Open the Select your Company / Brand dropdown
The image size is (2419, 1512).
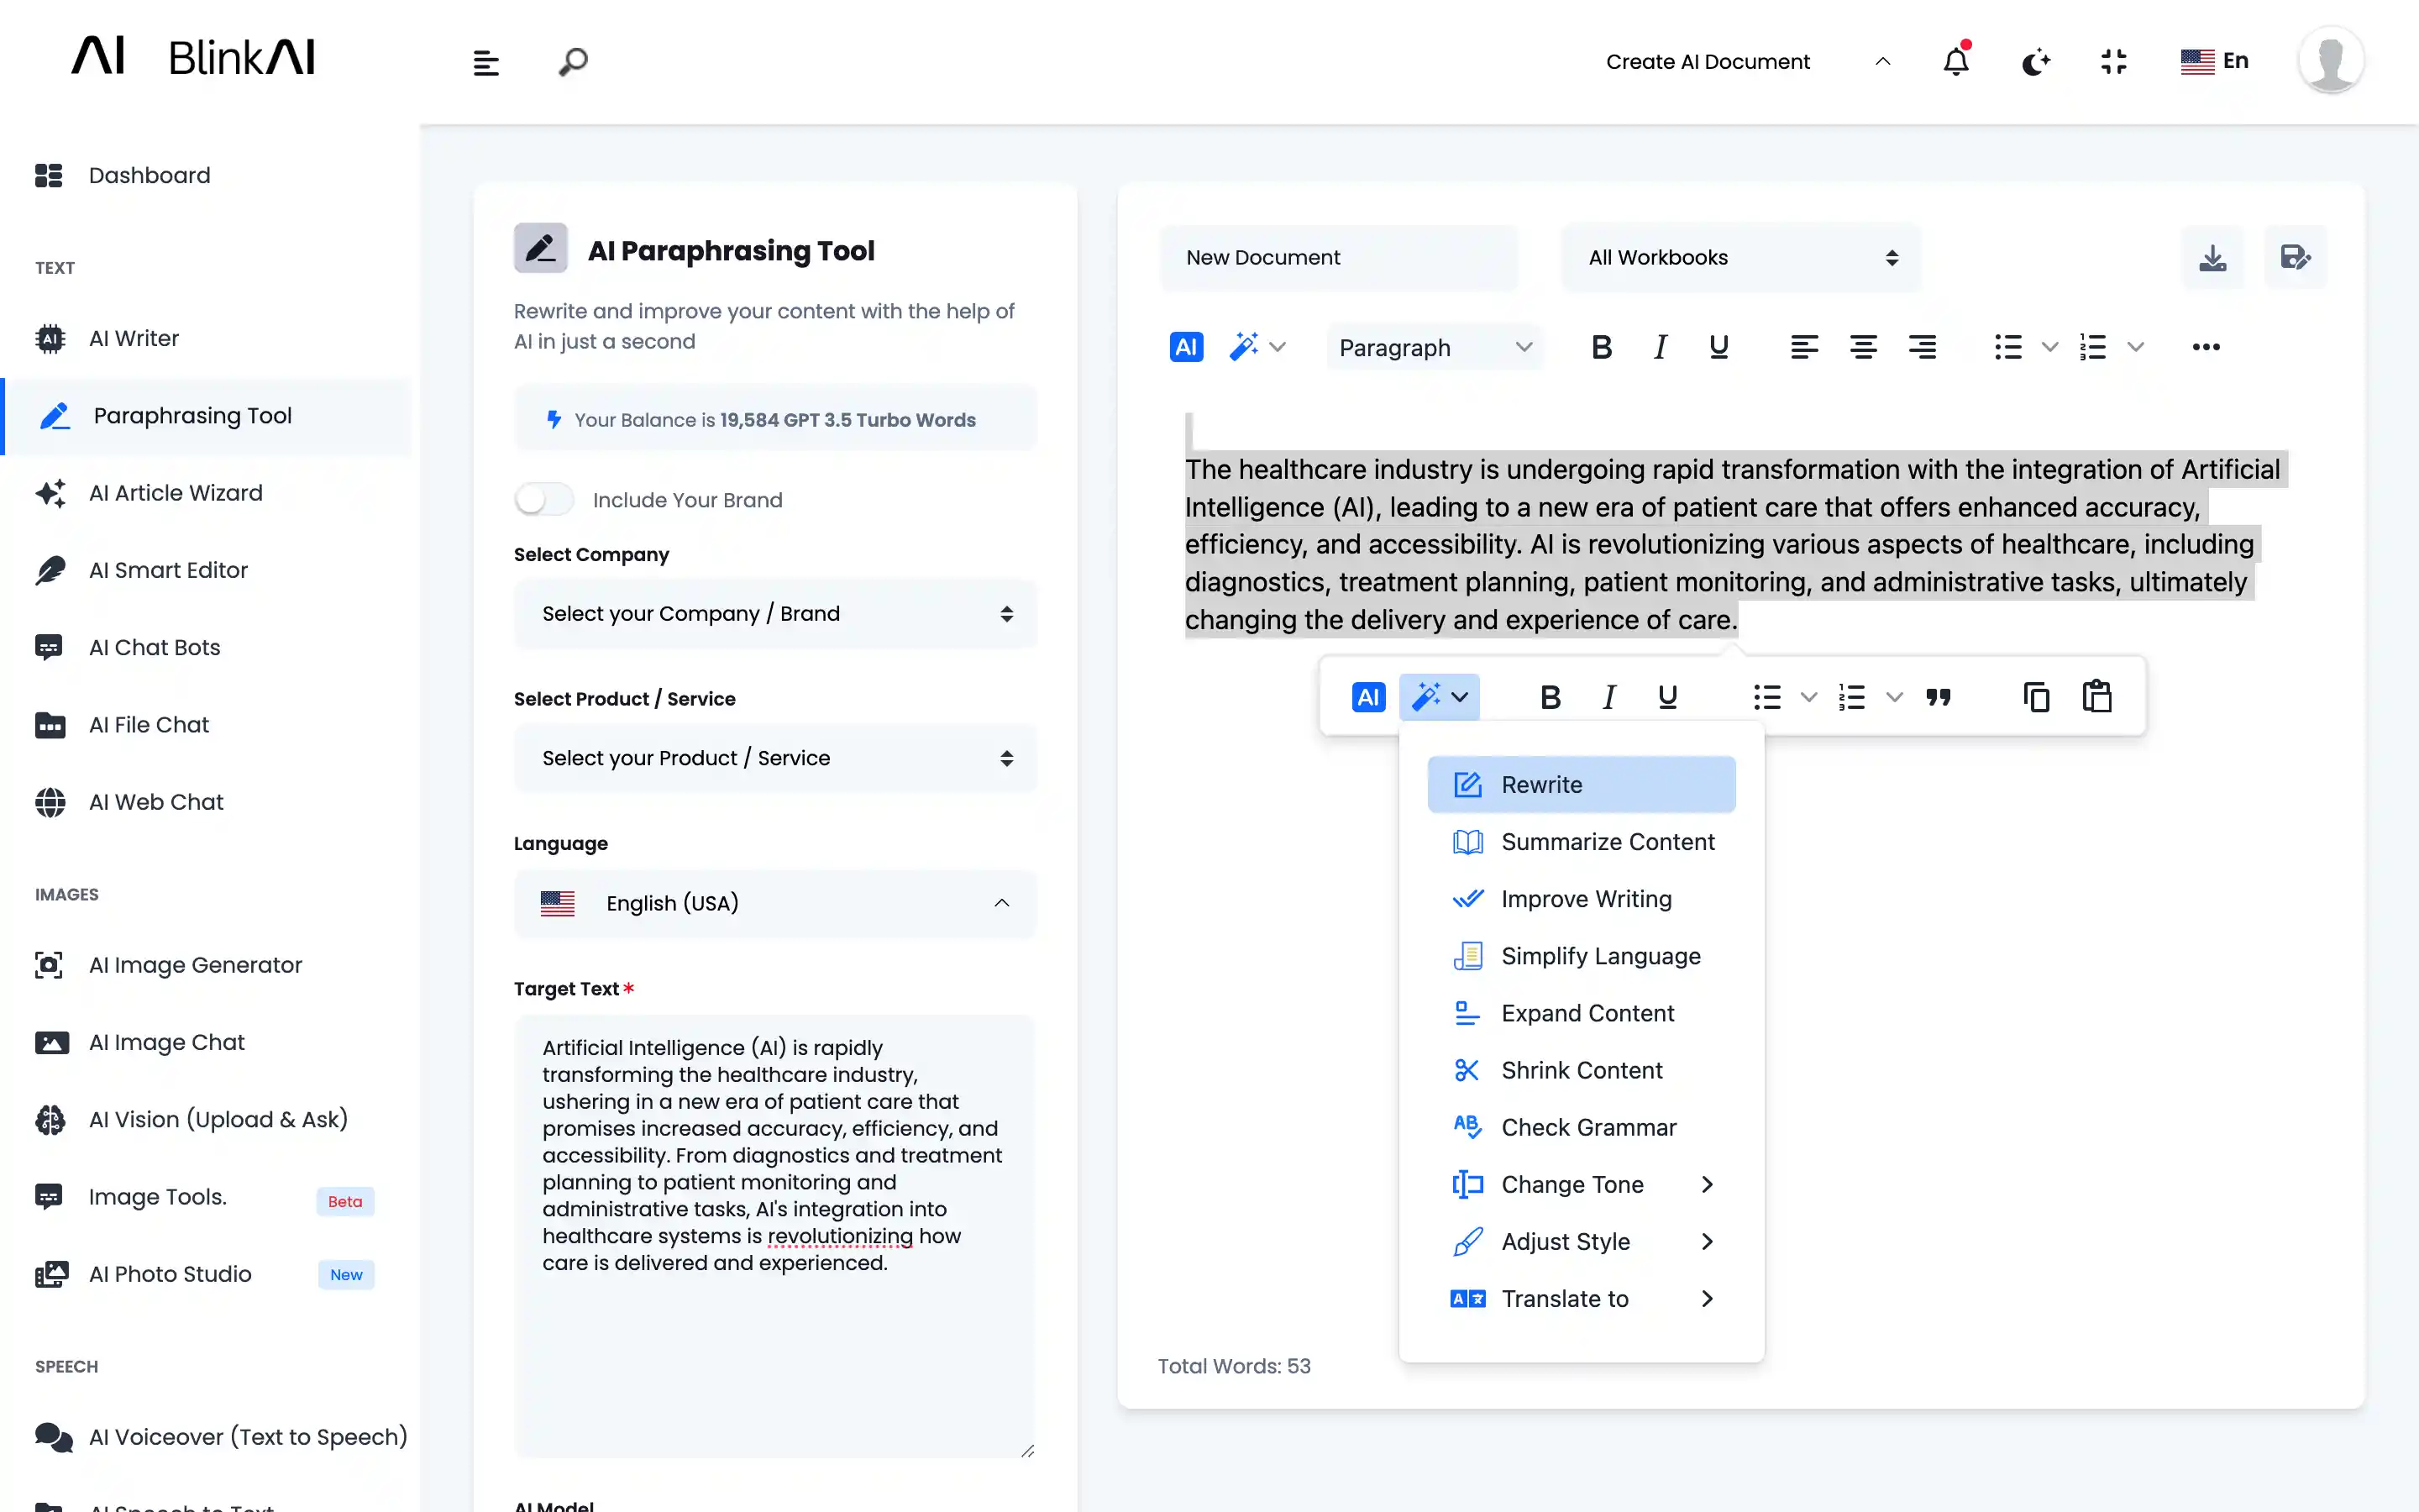774,613
